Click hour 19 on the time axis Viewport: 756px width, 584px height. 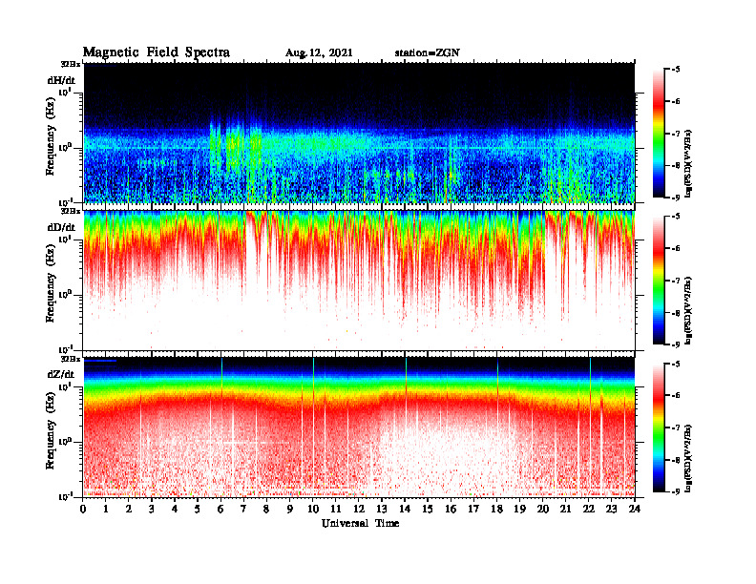[x=519, y=509]
